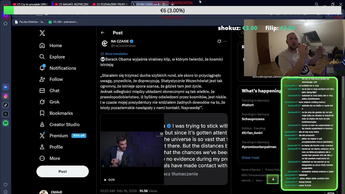Click the 51.5K Views count
The image size is (345, 194).
tap(148, 191)
